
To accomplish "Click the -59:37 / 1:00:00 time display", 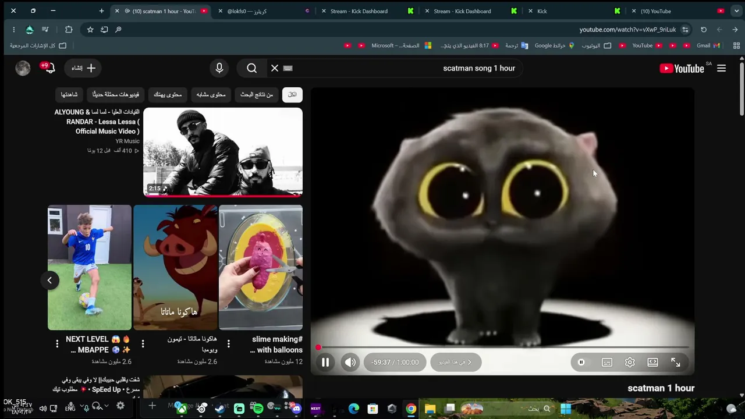I will point(395,362).
